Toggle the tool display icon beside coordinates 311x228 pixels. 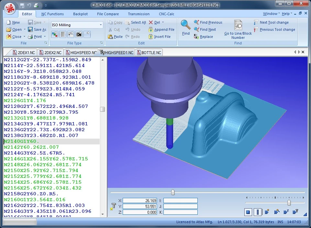click(x=114, y=206)
